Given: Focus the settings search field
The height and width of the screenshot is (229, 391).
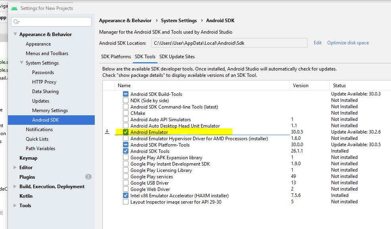Looking at the screenshot, I should coord(52,22).
